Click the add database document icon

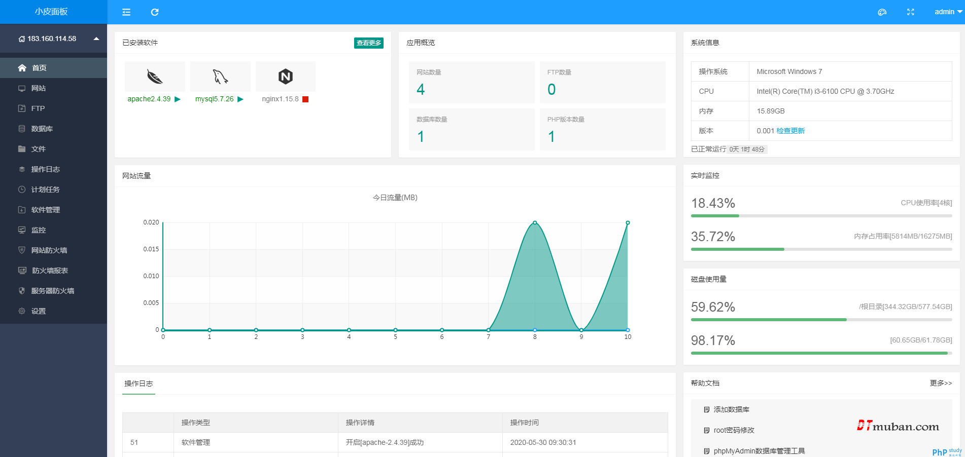(706, 410)
